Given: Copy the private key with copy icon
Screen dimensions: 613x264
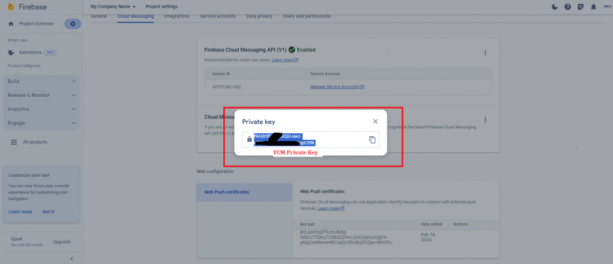Looking at the screenshot, I should point(372,140).
